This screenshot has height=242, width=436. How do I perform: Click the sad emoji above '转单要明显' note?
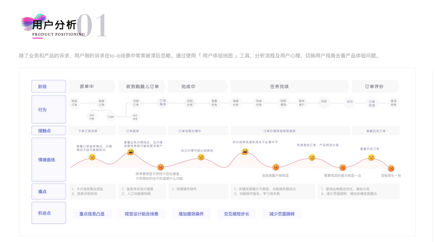click(161, 167)
